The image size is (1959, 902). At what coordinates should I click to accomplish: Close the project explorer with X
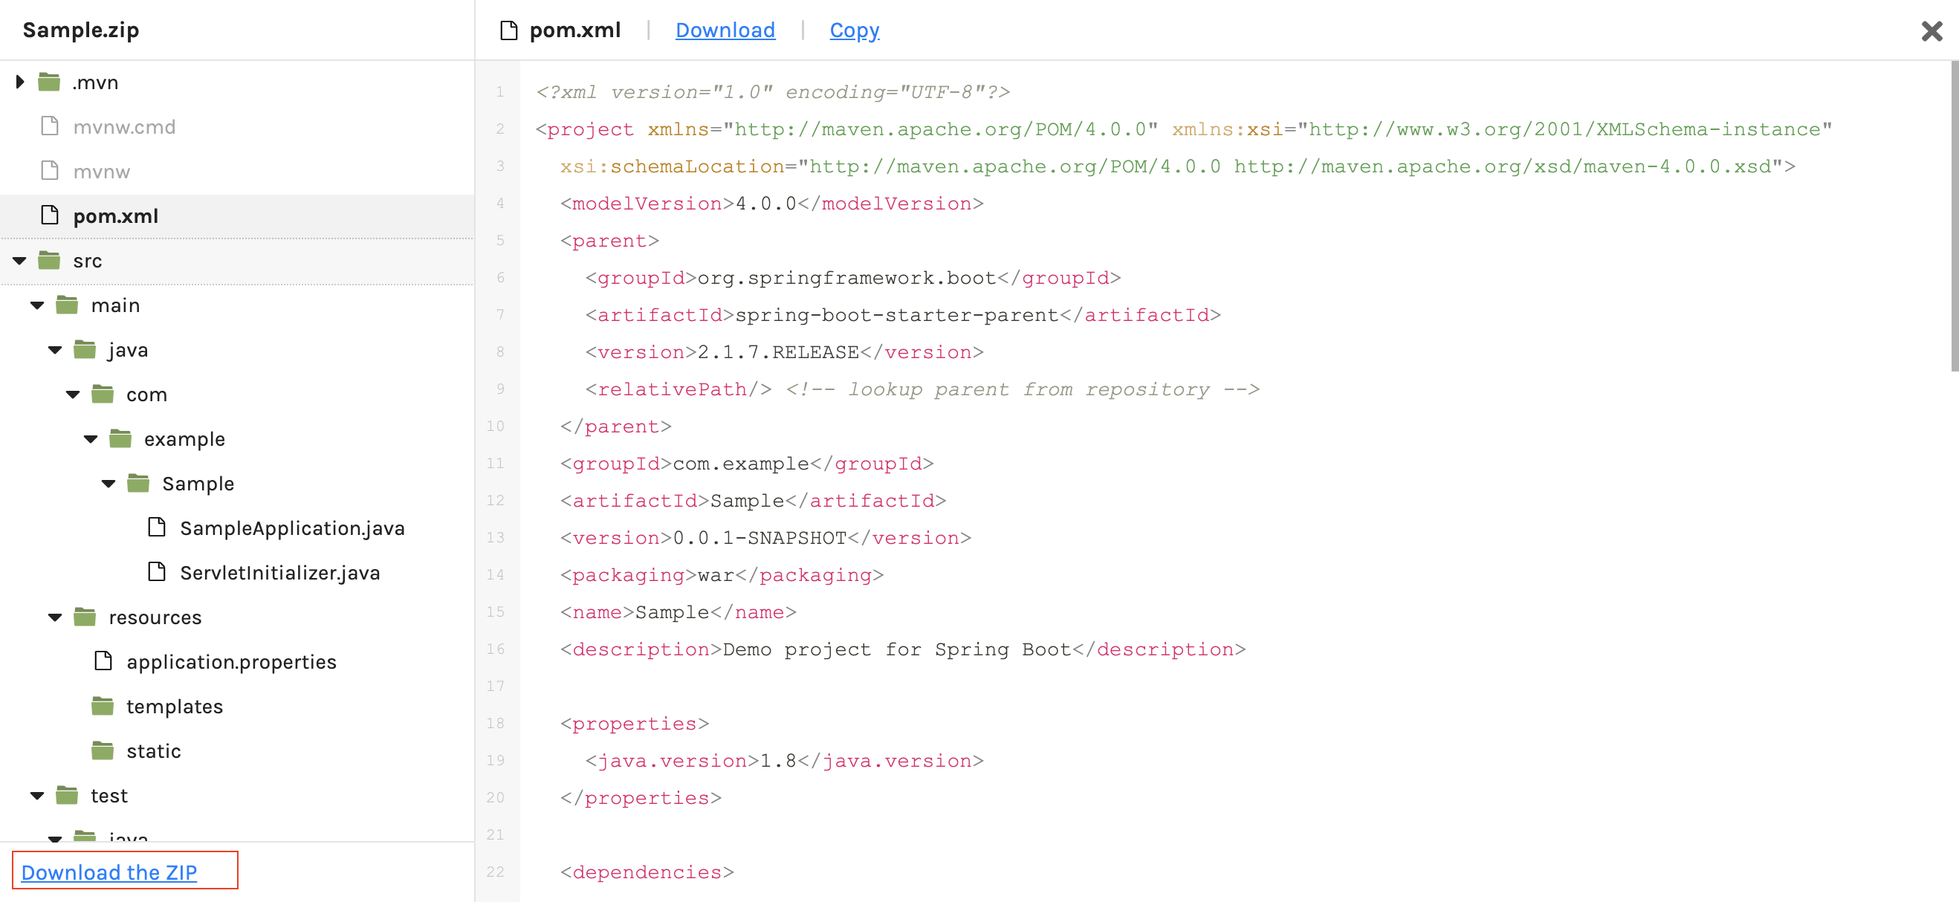(1931, 31)
